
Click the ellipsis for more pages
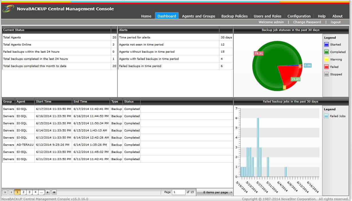coord(42,192)
